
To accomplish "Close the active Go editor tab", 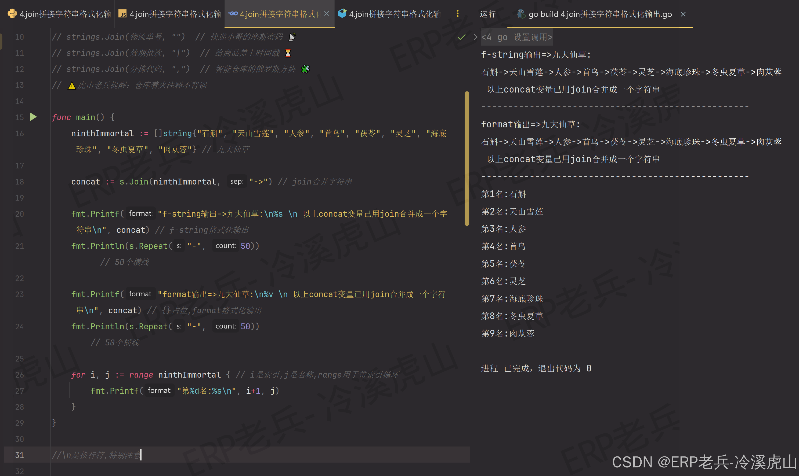I will pyautogui.click(x=327, y=14).
